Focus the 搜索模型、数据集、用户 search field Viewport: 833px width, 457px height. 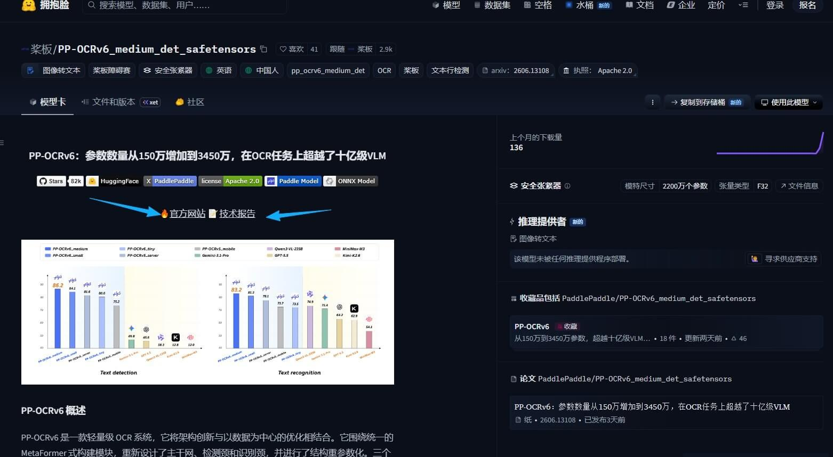tap(185, 5)
